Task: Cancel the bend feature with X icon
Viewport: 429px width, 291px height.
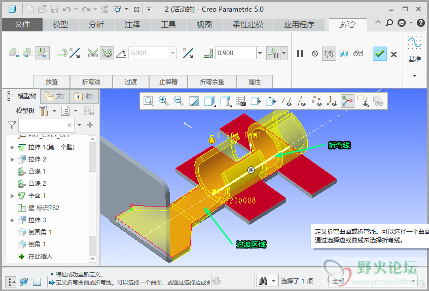Action: (x=394, y=54)
